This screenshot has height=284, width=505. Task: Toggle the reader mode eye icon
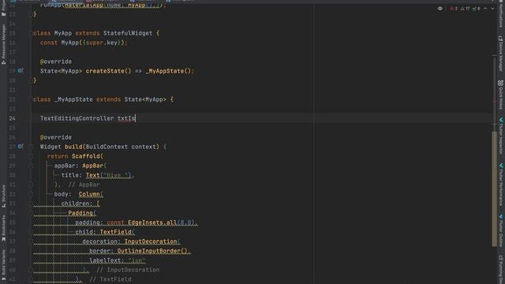pos(440,9)
